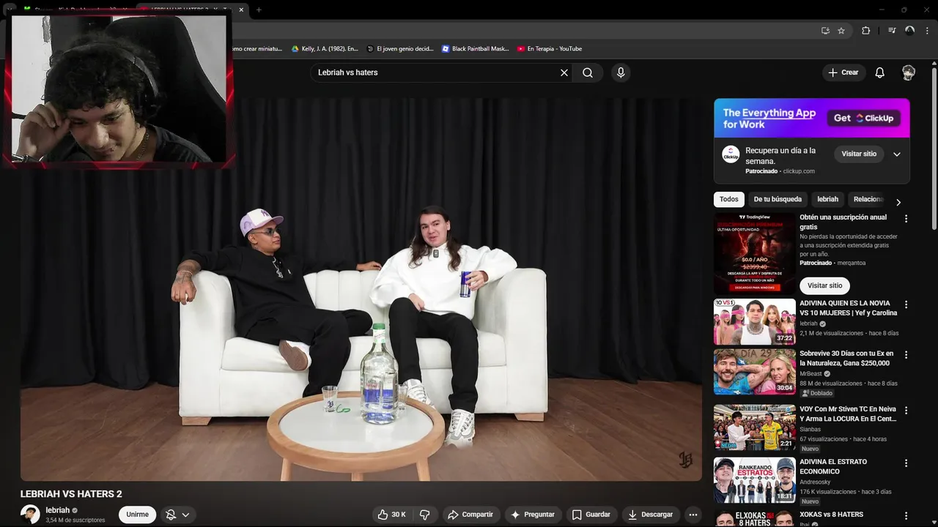This screenshot has height=527, width=938.
Task: Click the Unirme join button
Action: [137, 515]
